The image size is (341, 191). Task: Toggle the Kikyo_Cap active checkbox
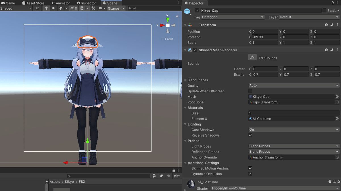(197, 10)
